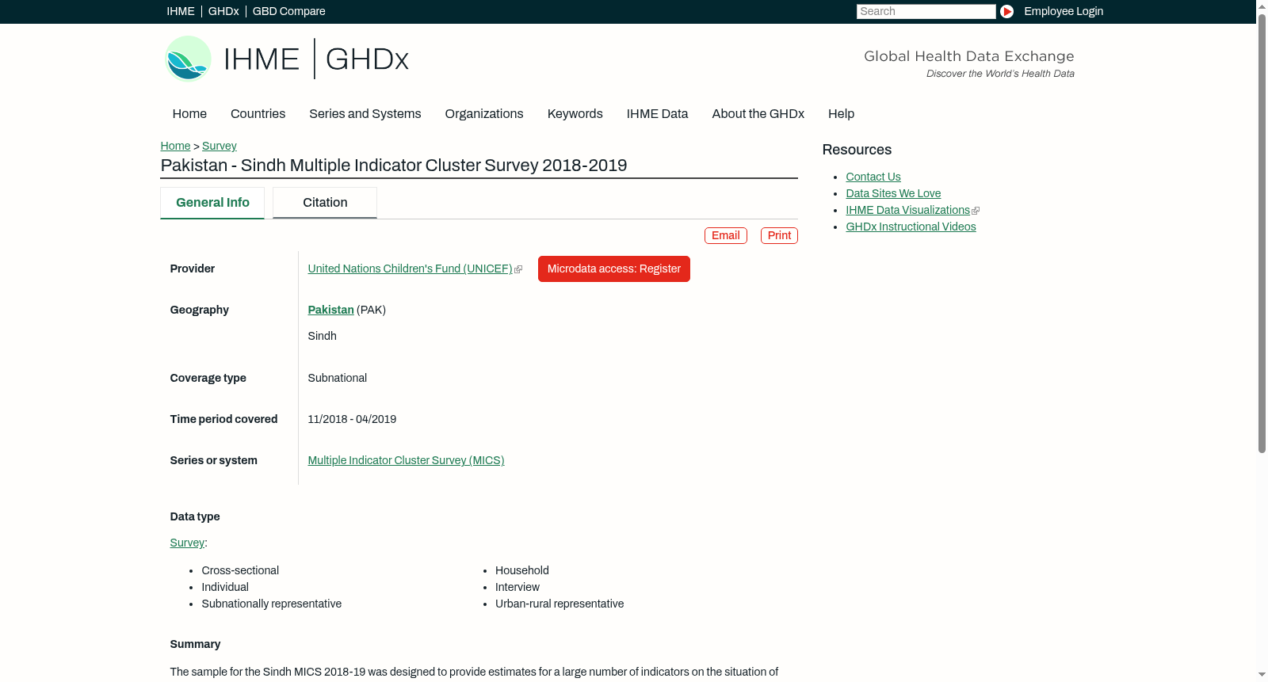Click the Home breadcrumb link

[175, 146]
